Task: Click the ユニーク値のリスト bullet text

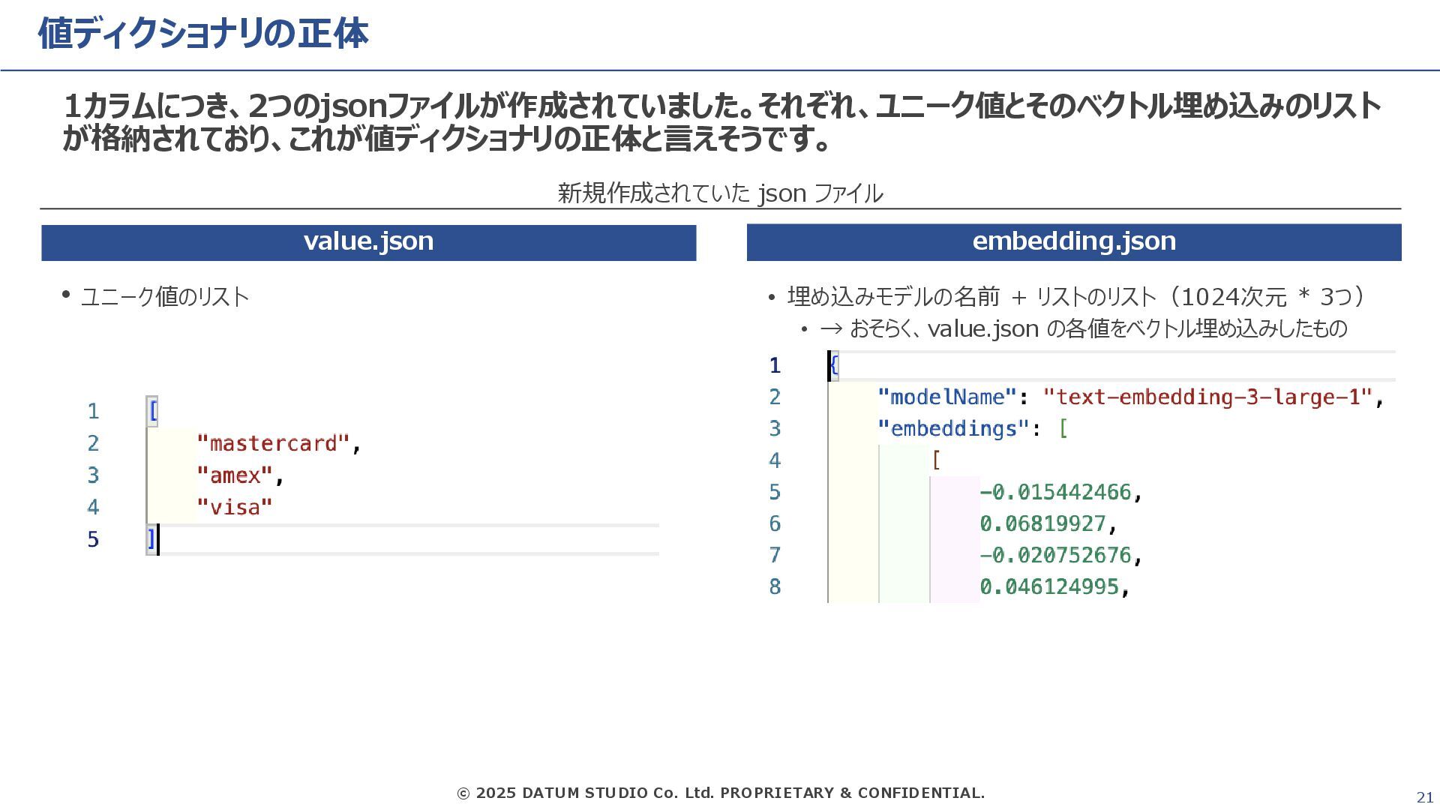Action: click(165, 297)
